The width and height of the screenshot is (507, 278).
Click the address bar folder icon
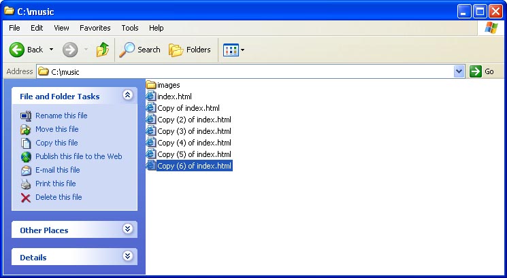point(44,71)
